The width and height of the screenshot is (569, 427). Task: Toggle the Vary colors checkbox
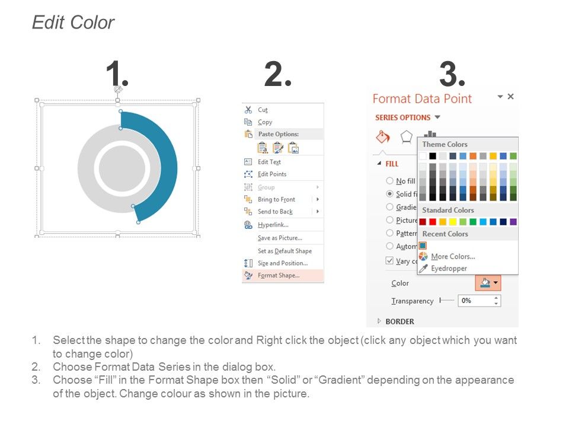389,260
